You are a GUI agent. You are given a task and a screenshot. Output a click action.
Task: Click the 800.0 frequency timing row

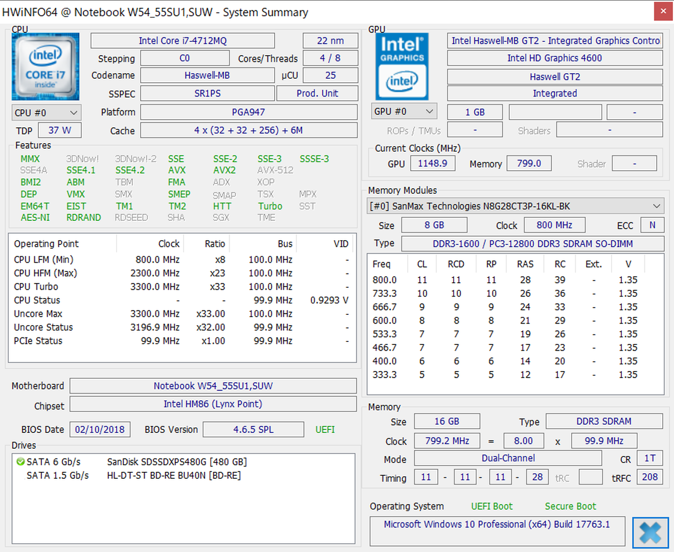click(515, 280)
